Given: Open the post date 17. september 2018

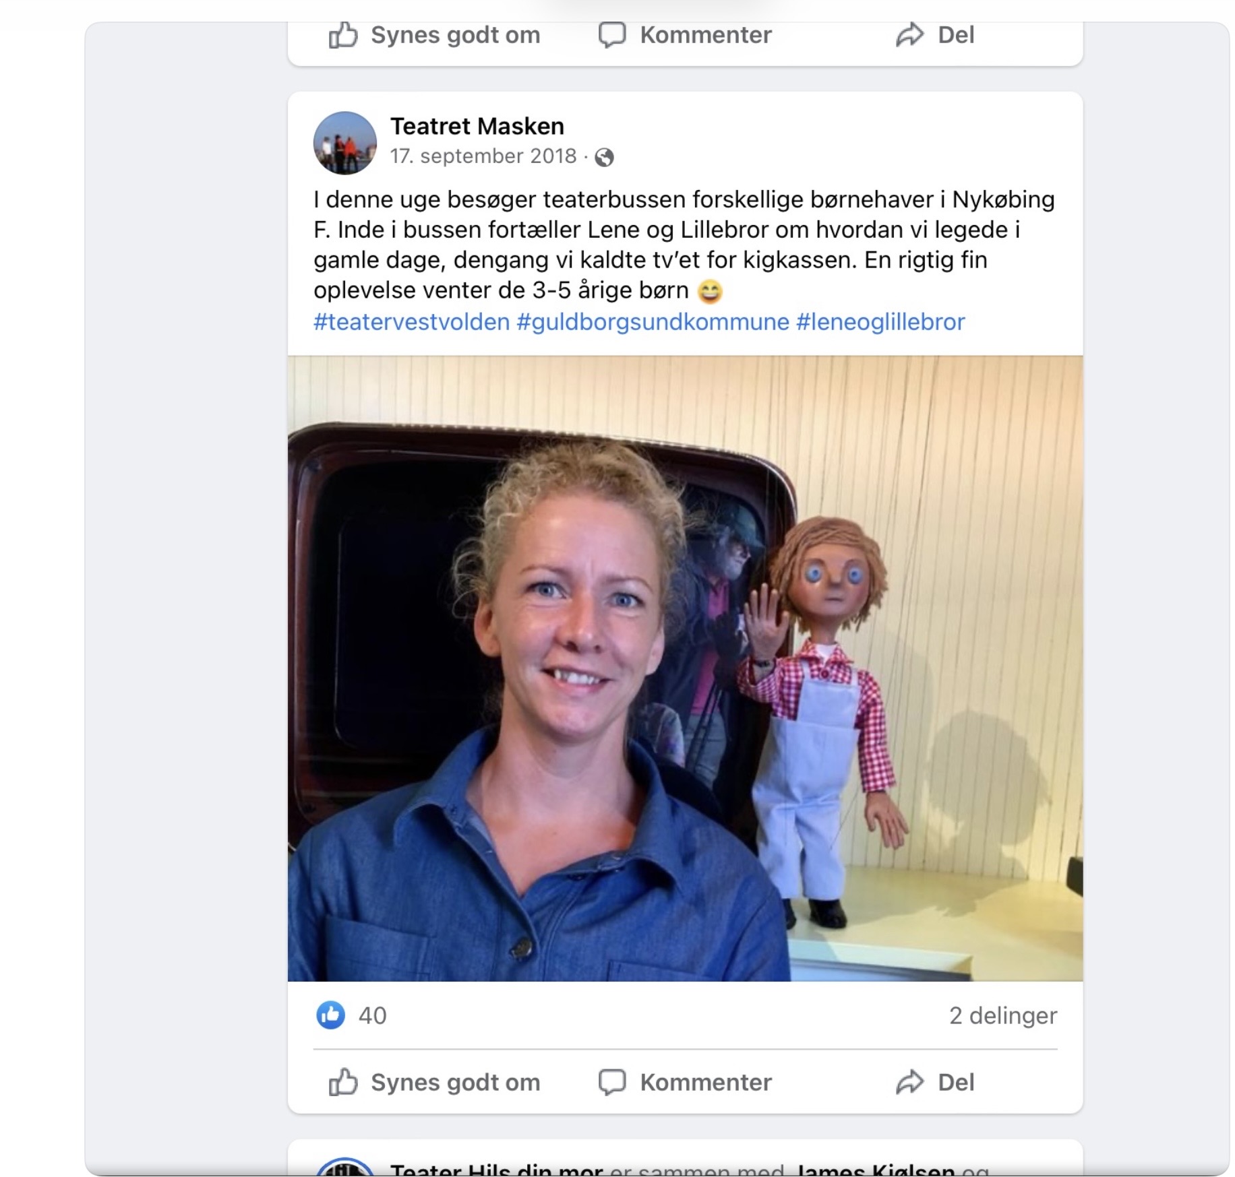Looking at the screenshot, I should tap(483, 156).
